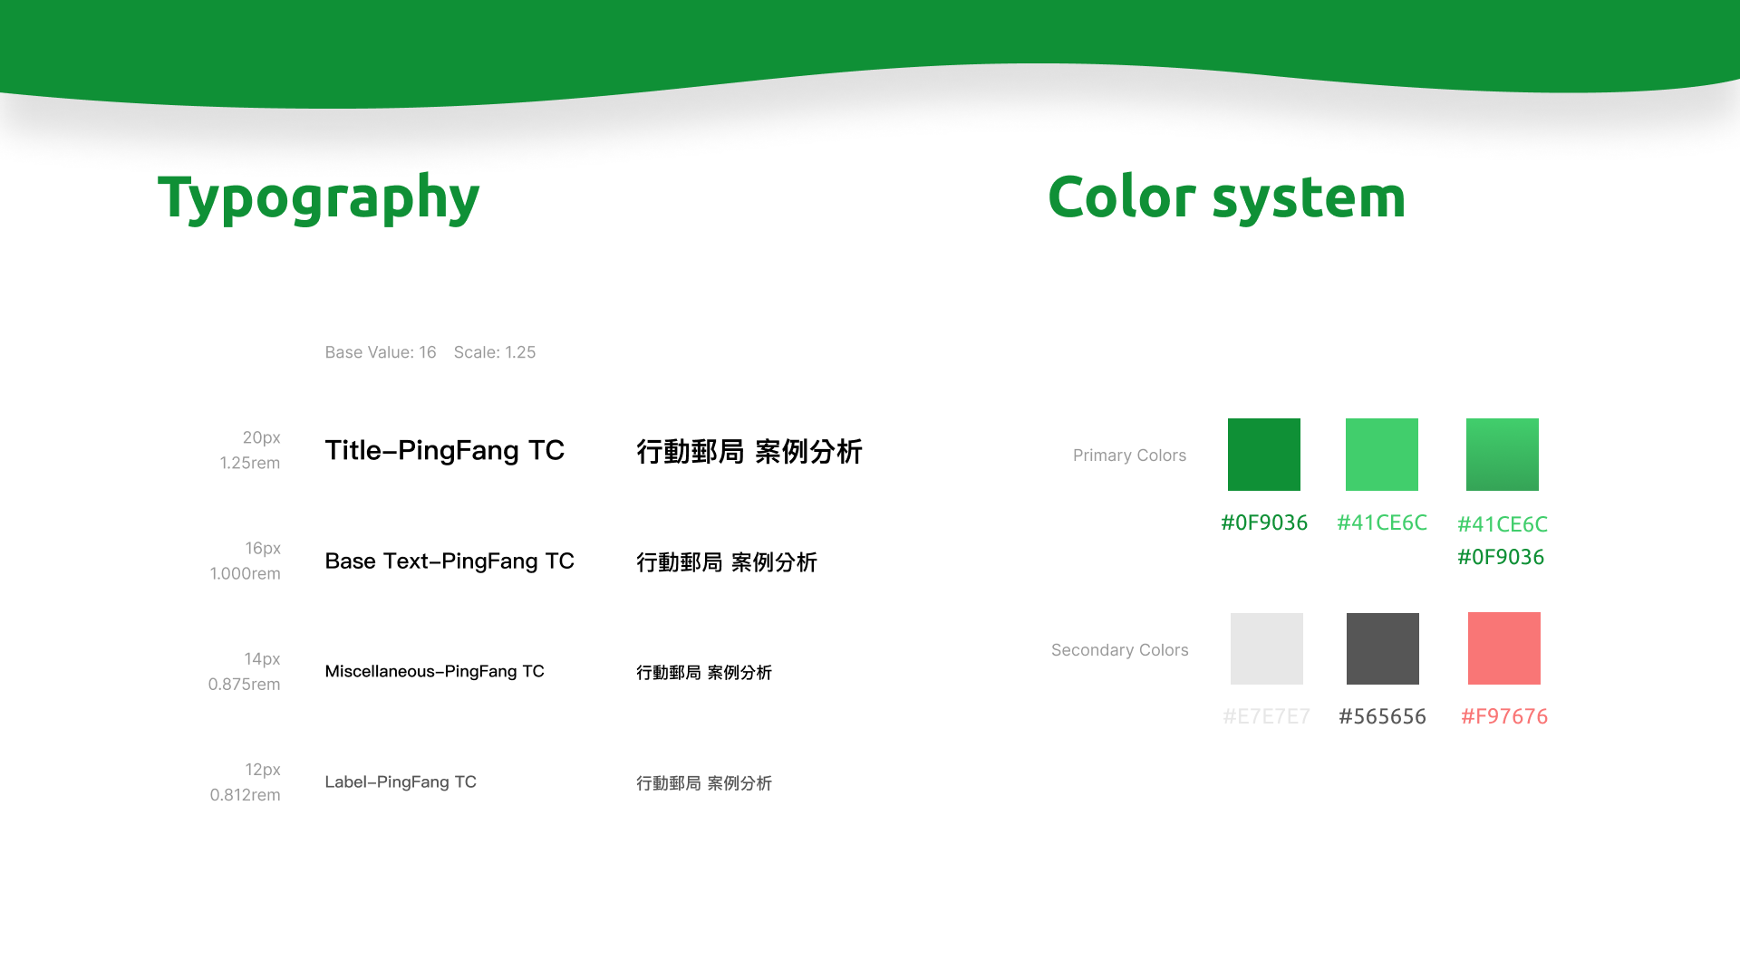Click the Scale: 1.25 text

coord(495,352)
